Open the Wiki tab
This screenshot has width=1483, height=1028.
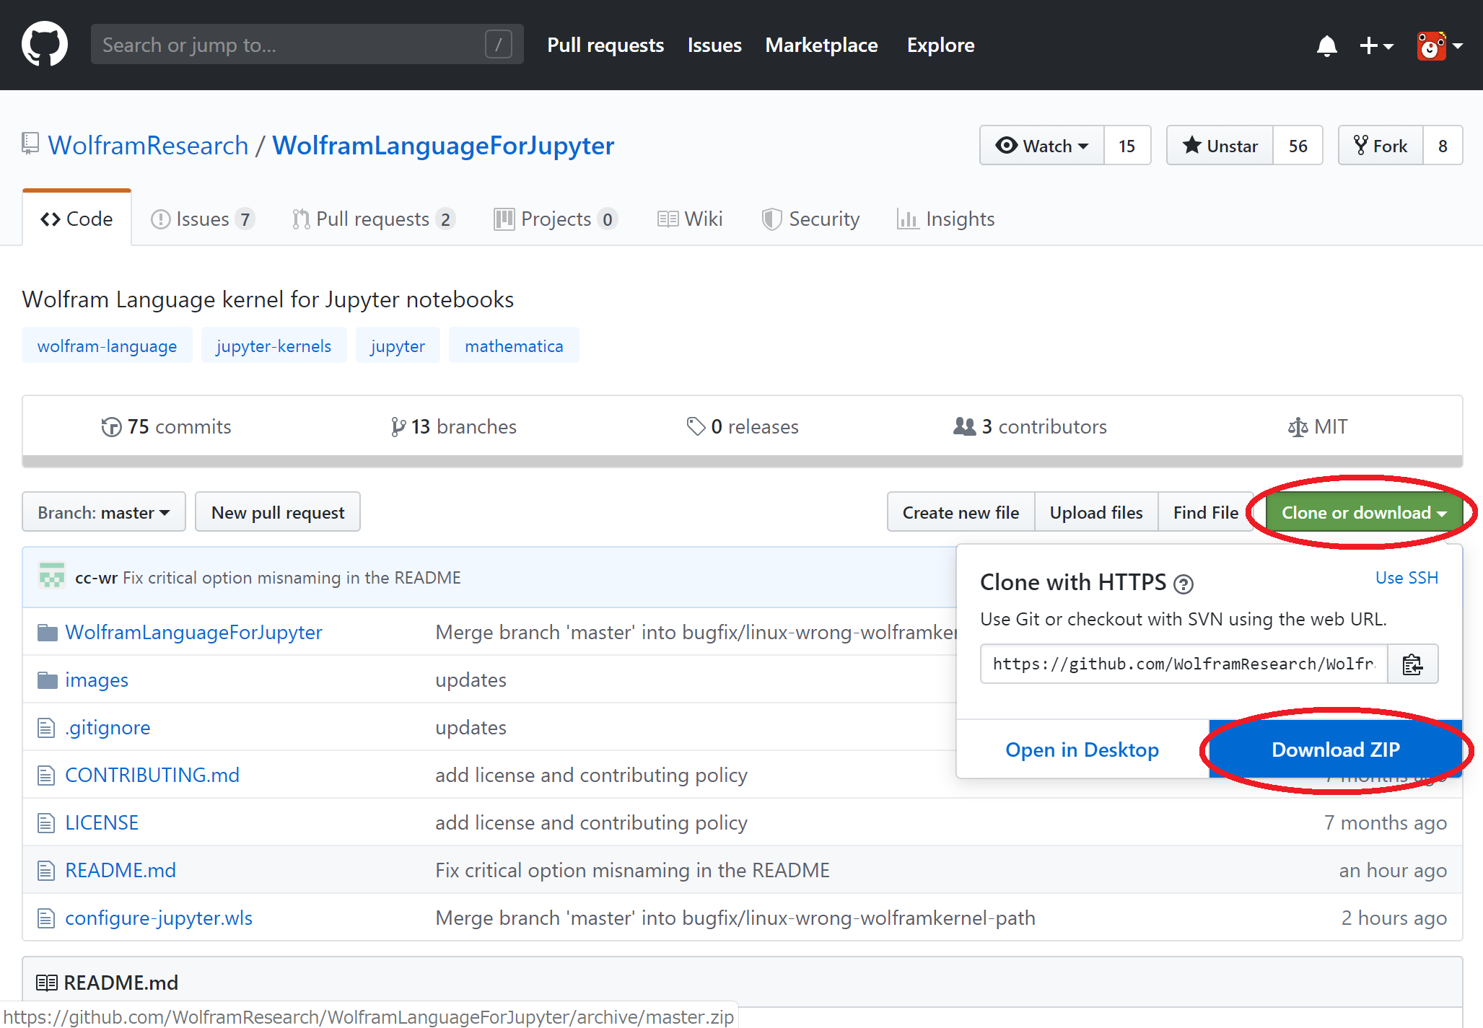(690, 219)
